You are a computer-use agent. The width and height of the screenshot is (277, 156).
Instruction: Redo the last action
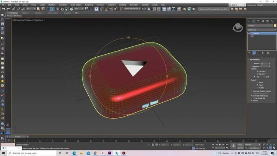click(8, 9)
